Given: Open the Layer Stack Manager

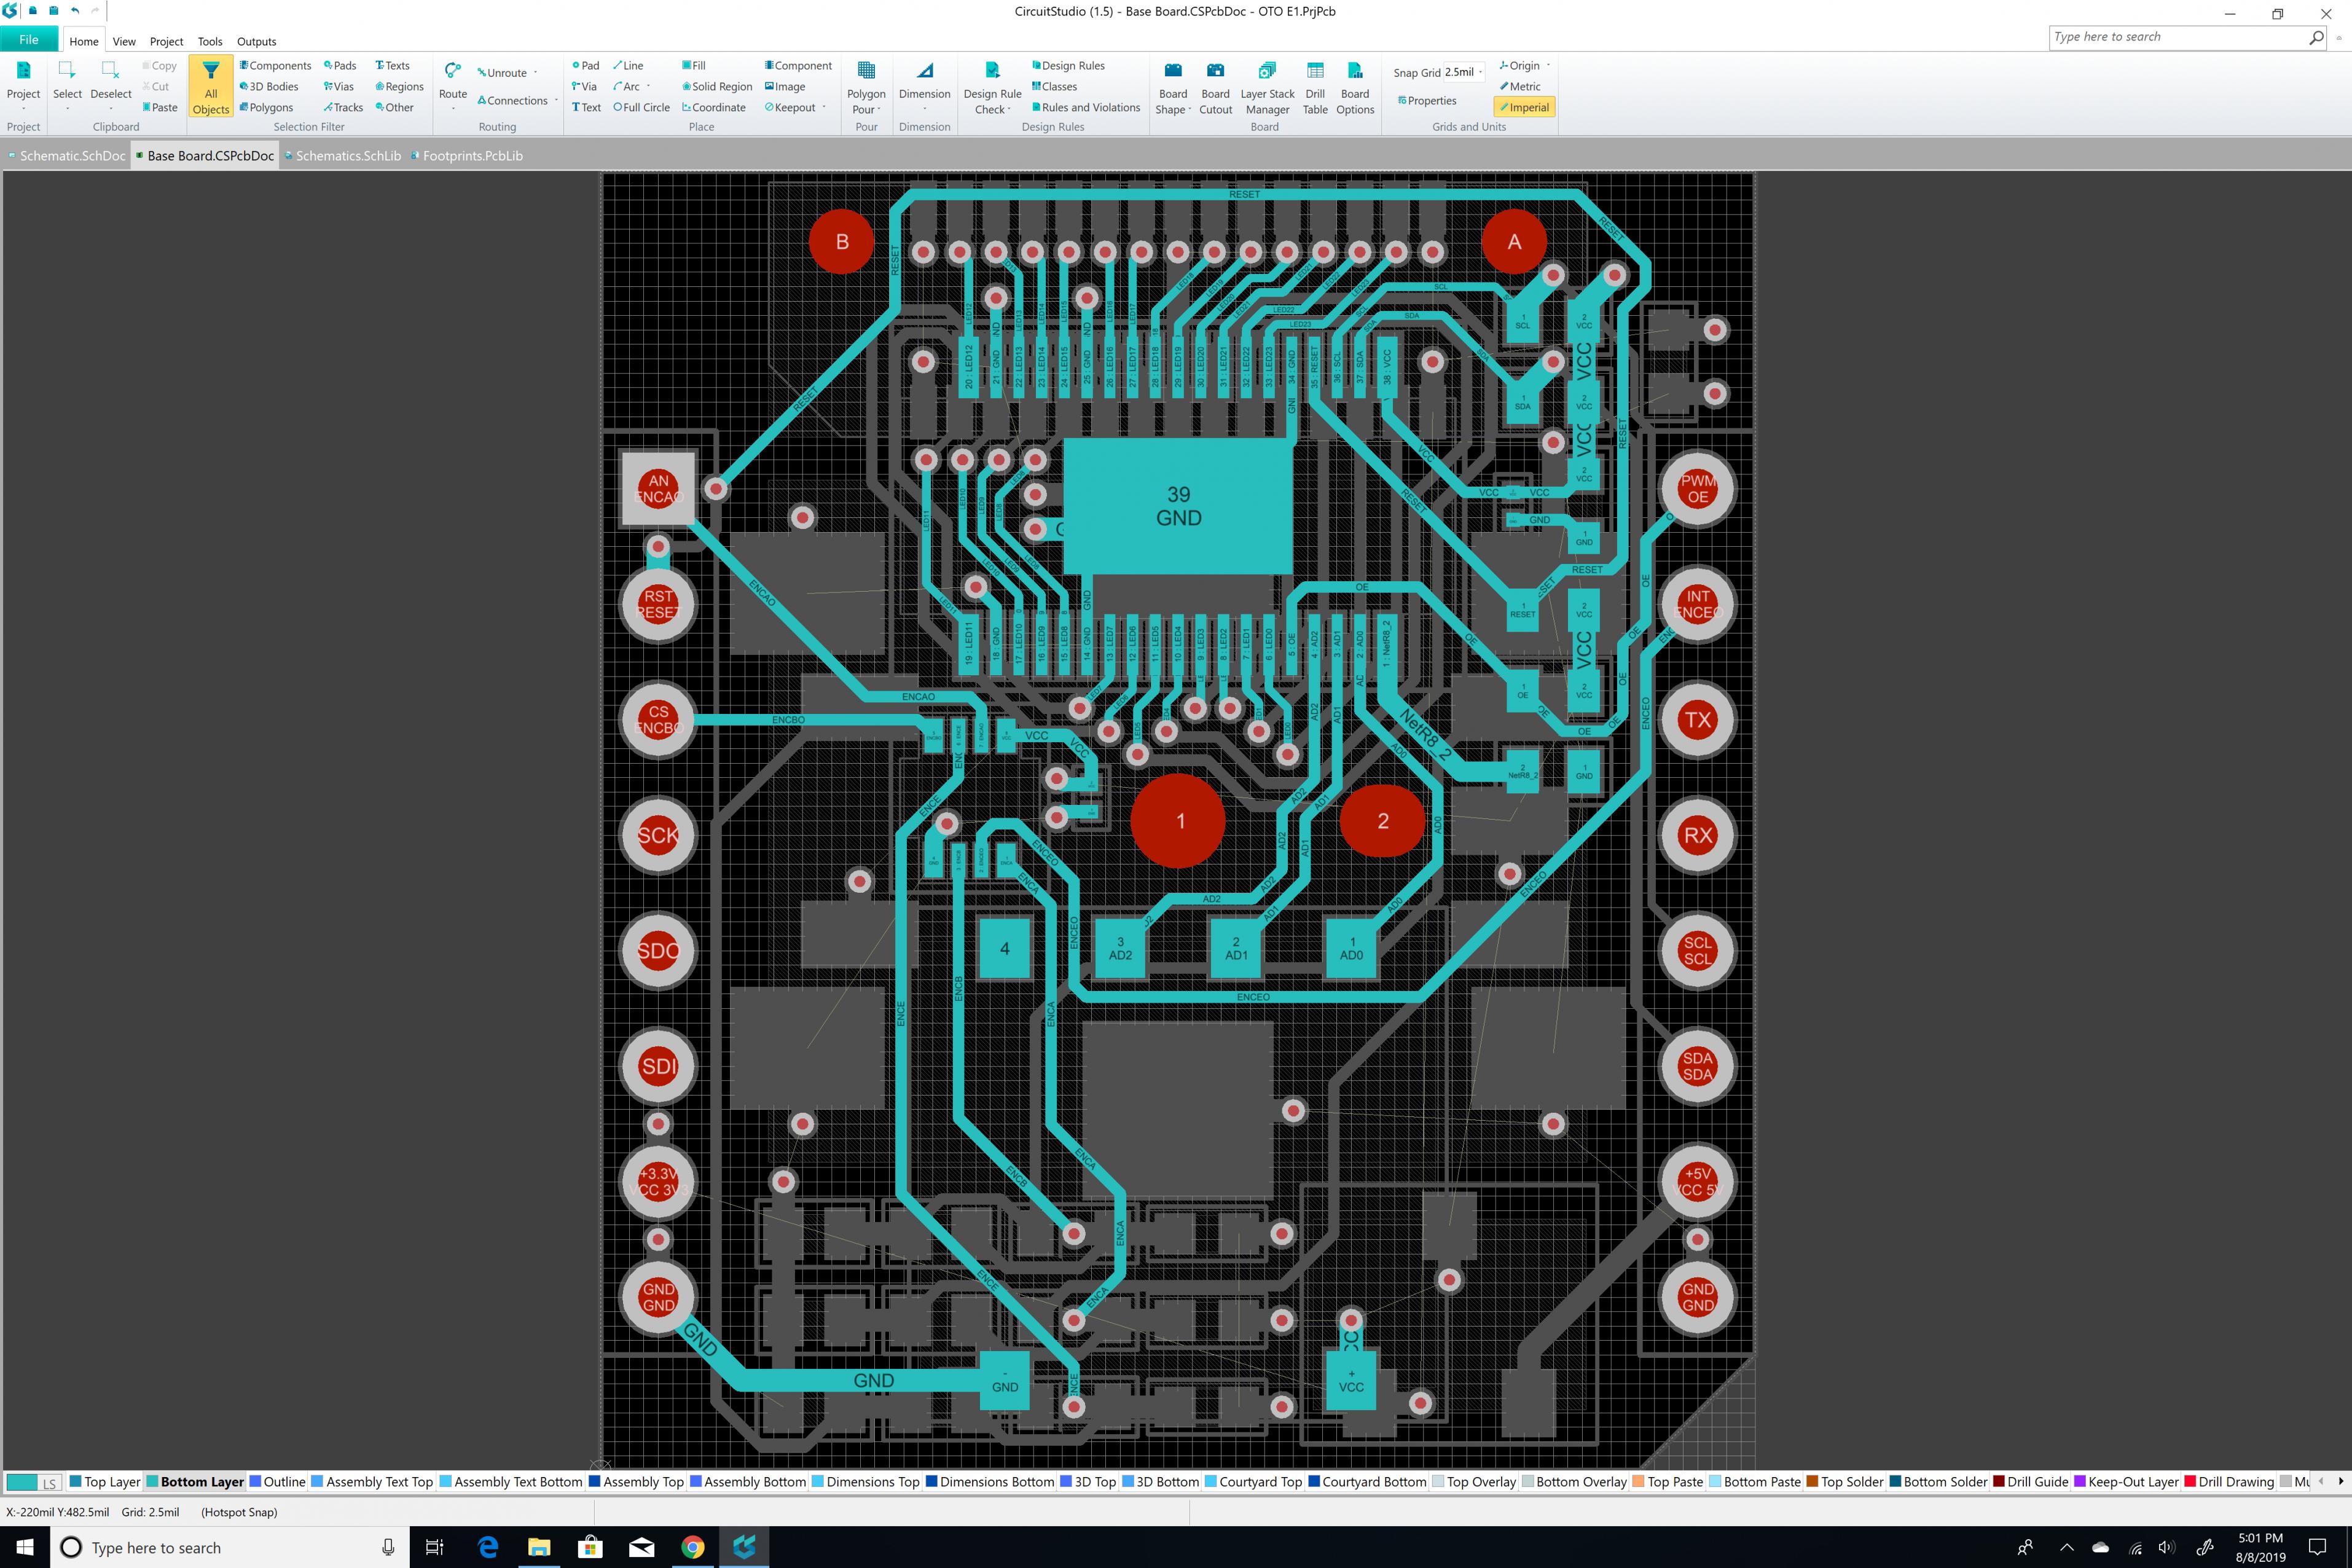Looking at the screenshot, I should (x=1267, y=87).
